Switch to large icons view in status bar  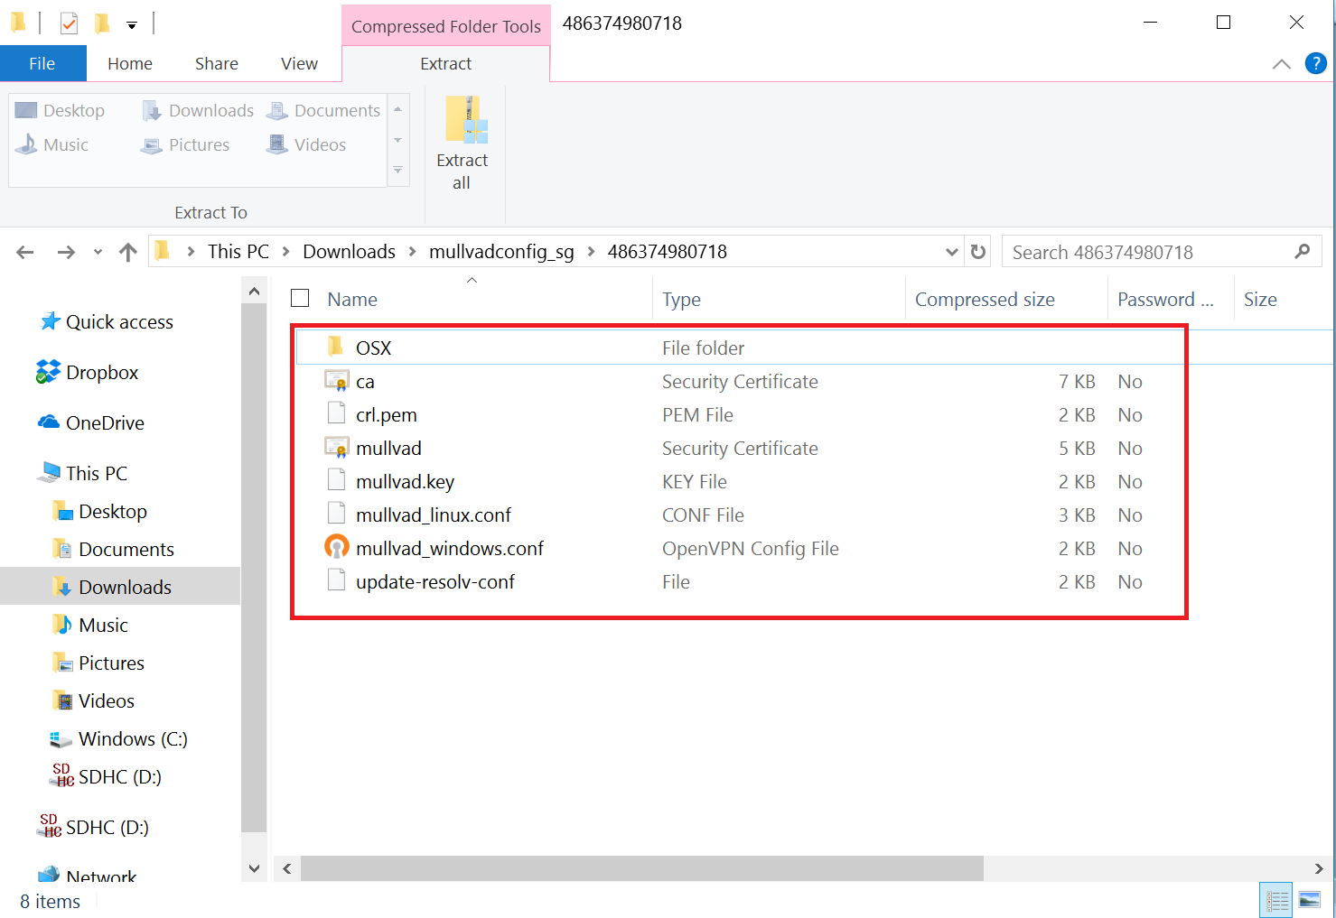coord(1309,900)
